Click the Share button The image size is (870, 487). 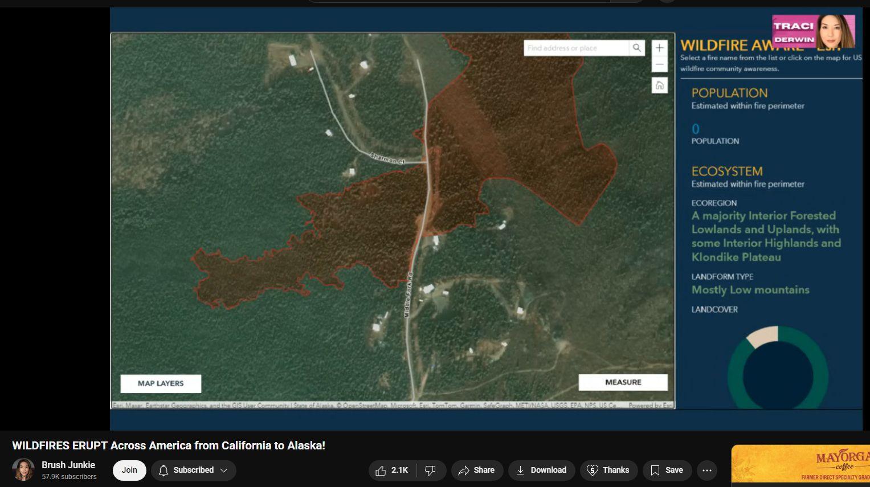click(477, 470)
